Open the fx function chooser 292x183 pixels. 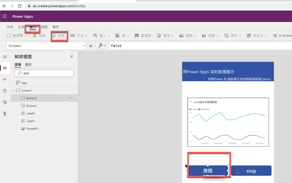pos(102,46)
